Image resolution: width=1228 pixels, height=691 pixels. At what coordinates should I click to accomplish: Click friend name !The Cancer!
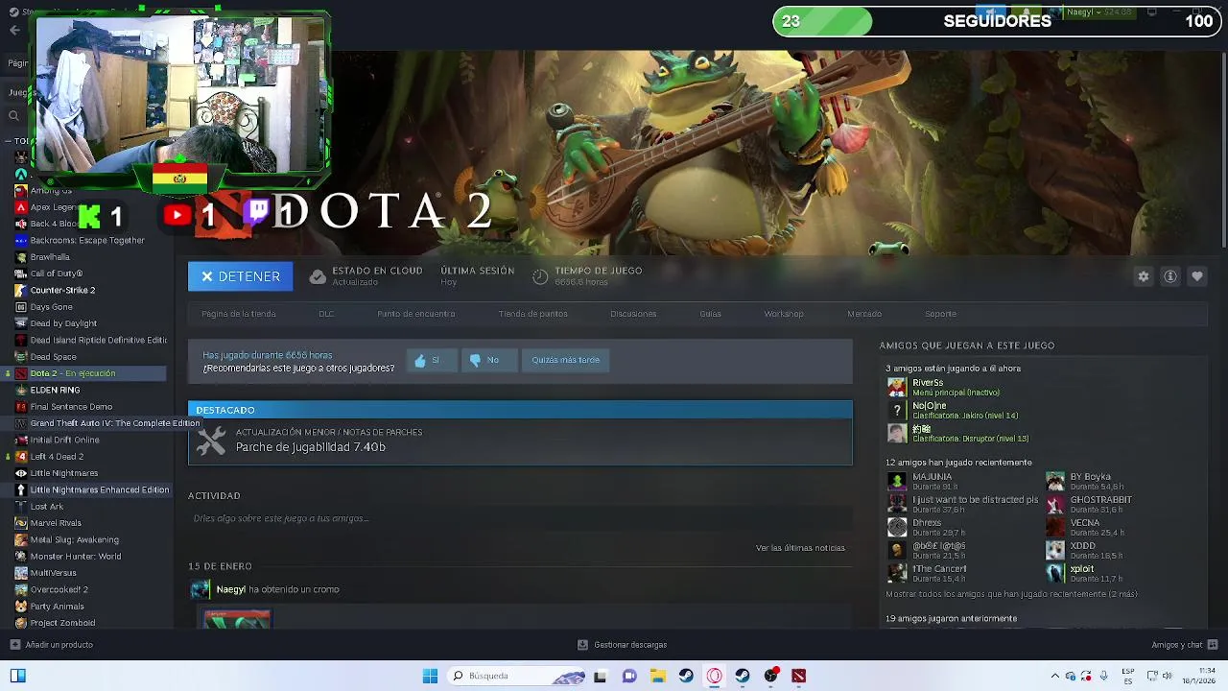coord(939,569)
